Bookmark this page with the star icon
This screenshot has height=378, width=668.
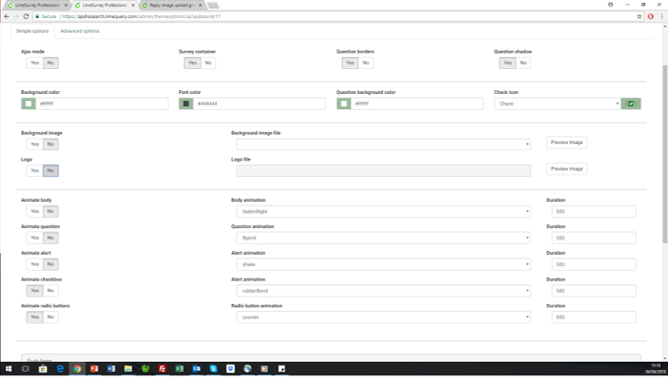tap(639, 16)
